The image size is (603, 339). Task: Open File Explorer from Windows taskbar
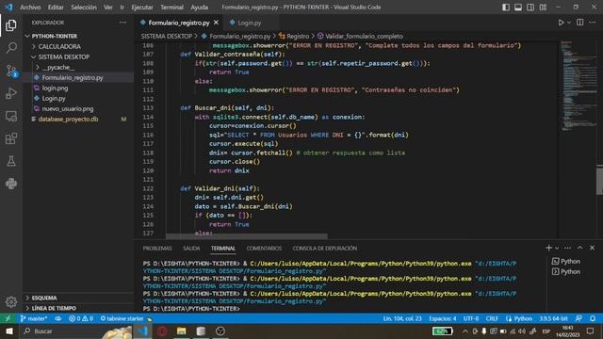pyautogui.click(x=182, y=331)
